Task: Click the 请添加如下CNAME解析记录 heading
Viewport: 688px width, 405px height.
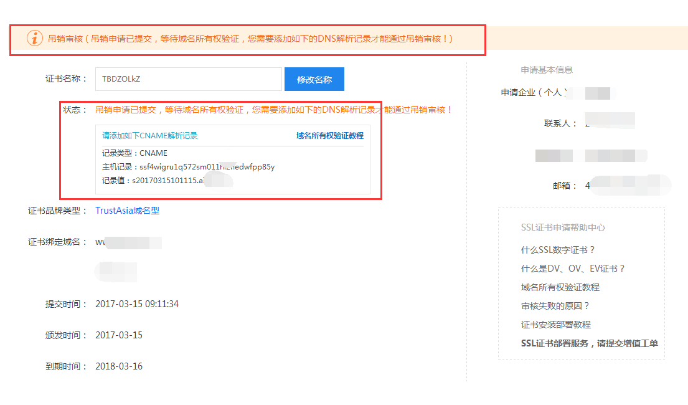Action: [x=148, y=135]
